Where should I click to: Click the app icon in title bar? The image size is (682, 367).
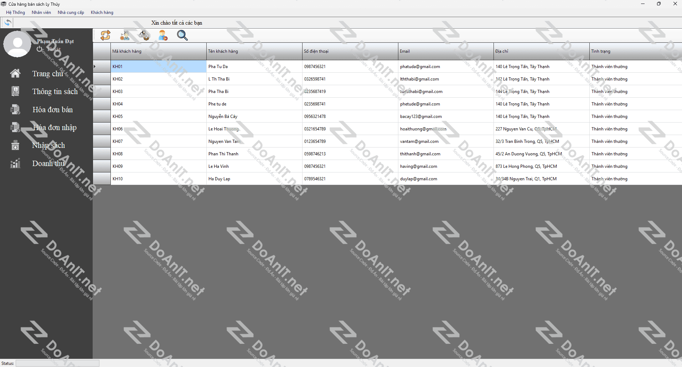tap(4, 4)
